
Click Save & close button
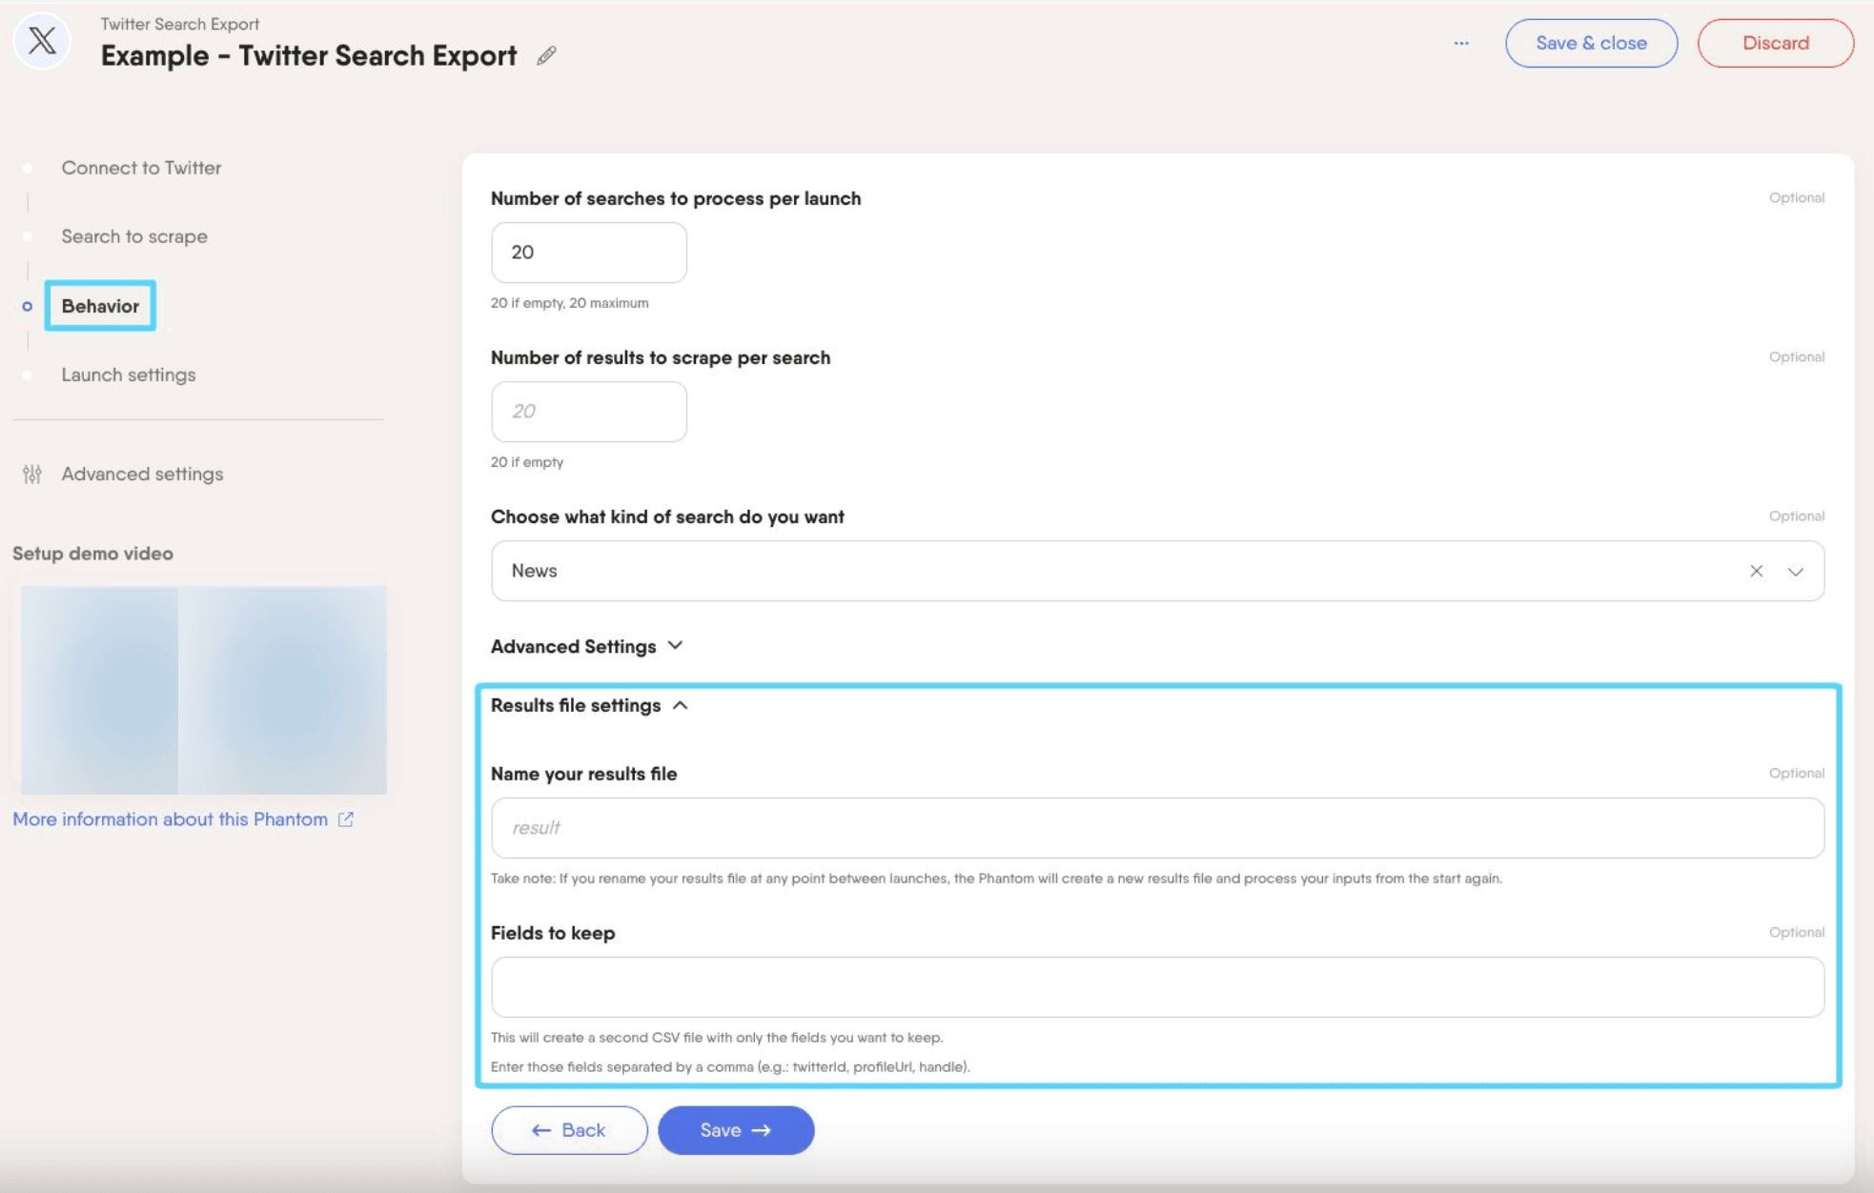click(x=1591, y=43)
